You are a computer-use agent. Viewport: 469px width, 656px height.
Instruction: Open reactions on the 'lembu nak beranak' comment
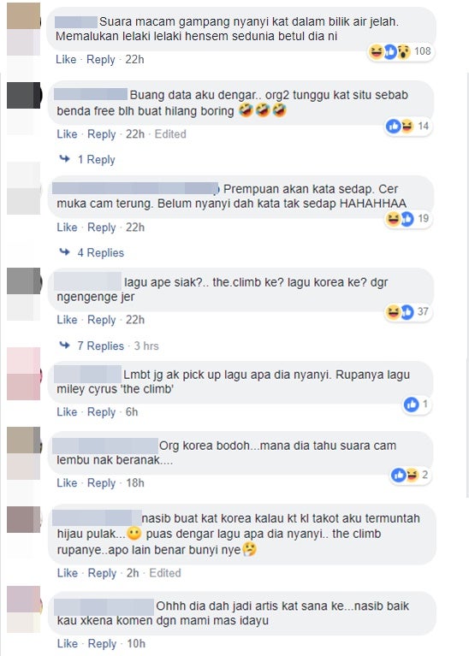(x=411, y=475)
